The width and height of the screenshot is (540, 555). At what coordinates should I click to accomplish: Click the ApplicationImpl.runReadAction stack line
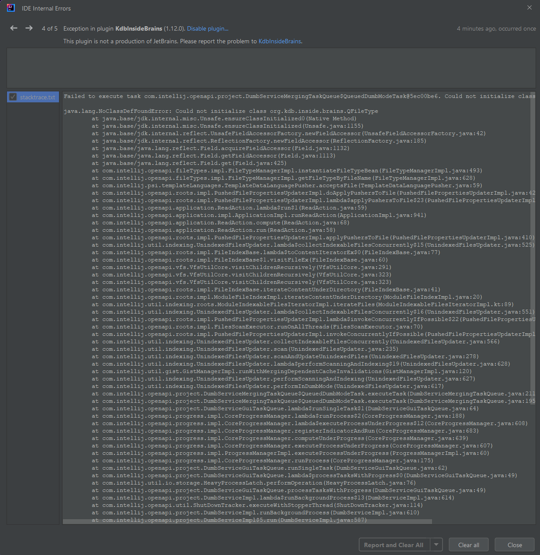[x=259, y=215]
